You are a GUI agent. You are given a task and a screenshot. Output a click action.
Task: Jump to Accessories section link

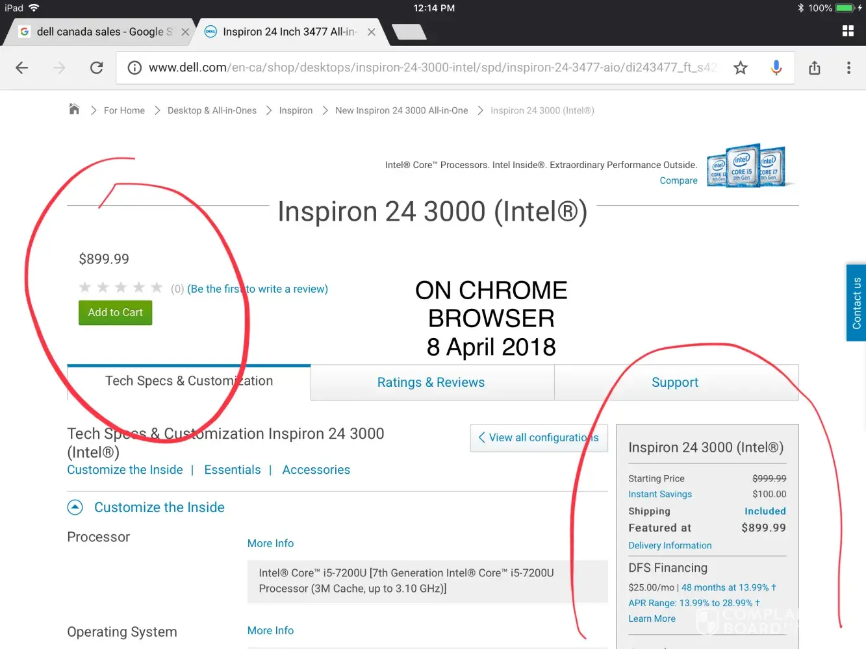316,470
